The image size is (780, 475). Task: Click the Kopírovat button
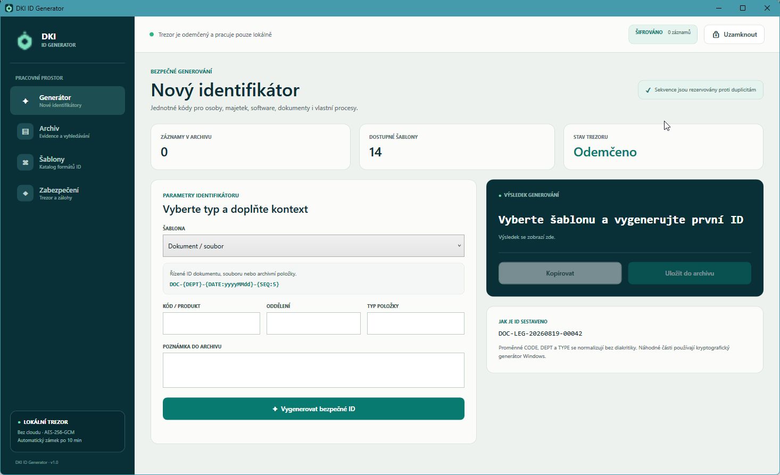point(560,273)
